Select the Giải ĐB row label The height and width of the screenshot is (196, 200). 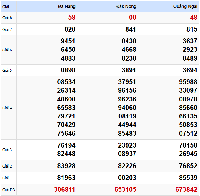[x=8, y=190]
